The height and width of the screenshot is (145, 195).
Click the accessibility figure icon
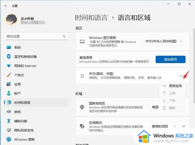point(9,121)
